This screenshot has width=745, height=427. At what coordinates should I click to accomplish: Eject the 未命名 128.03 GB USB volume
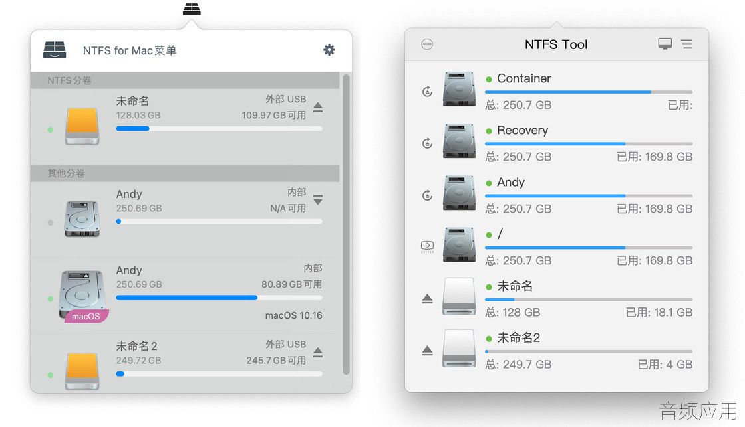(x=318, y=108)
